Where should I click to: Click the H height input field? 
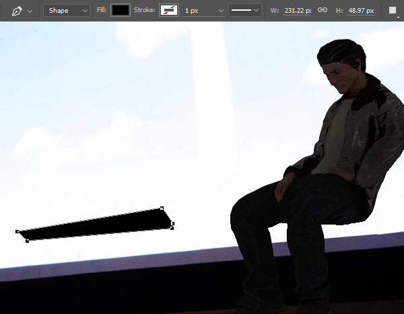click(x=361, y=11)
